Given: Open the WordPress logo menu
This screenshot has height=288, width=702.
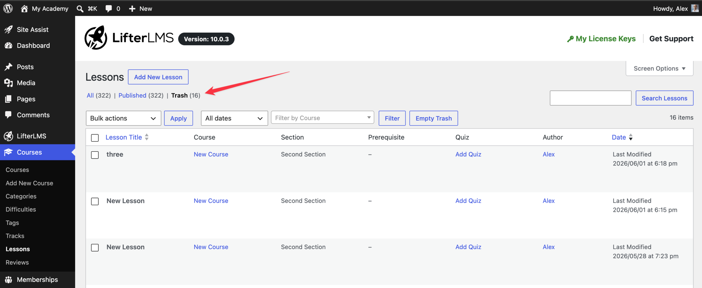Looking at the screenshot, I should click(x=8, y=8).
